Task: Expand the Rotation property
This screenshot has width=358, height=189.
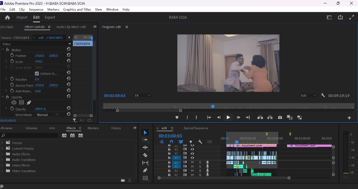Action: click(6, 79)
